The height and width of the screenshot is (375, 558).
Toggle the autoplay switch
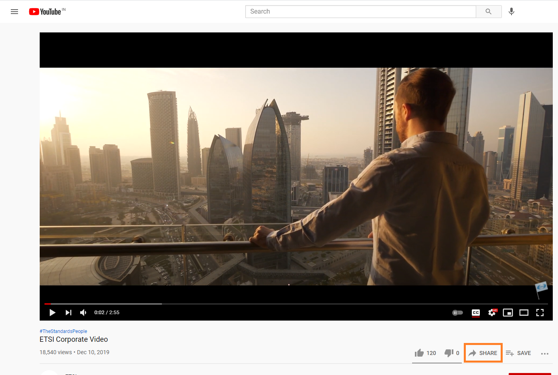pyautogui.click(x=457, y=313)
